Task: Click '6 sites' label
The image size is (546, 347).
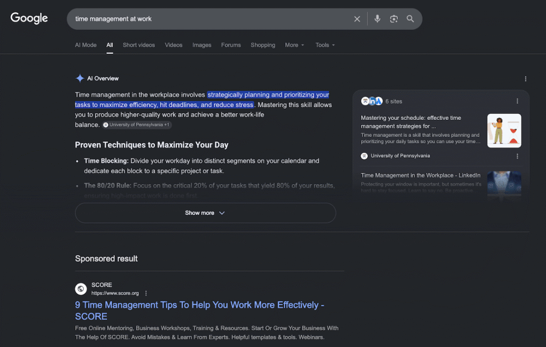Action: [394, 101]
